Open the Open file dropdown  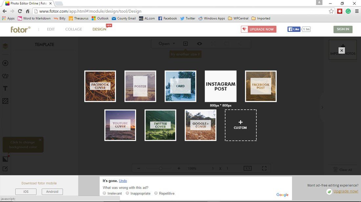[166, 43]
